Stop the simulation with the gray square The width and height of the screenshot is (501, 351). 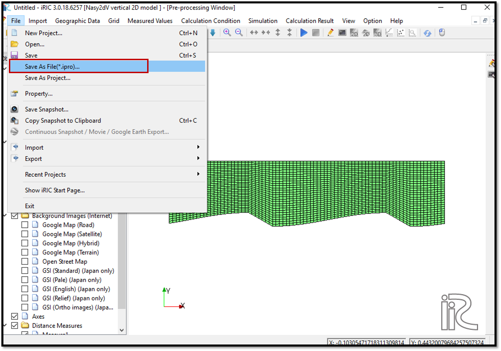(x=316, y=32)
